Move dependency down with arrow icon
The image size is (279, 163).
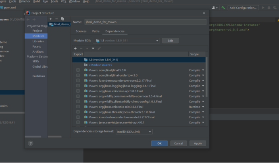coord(93,48)
